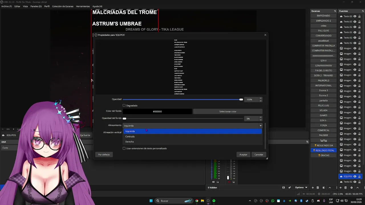Increase Opacidad value with up arrow
This screenshot has height=205, width=365.
(261, 98)
